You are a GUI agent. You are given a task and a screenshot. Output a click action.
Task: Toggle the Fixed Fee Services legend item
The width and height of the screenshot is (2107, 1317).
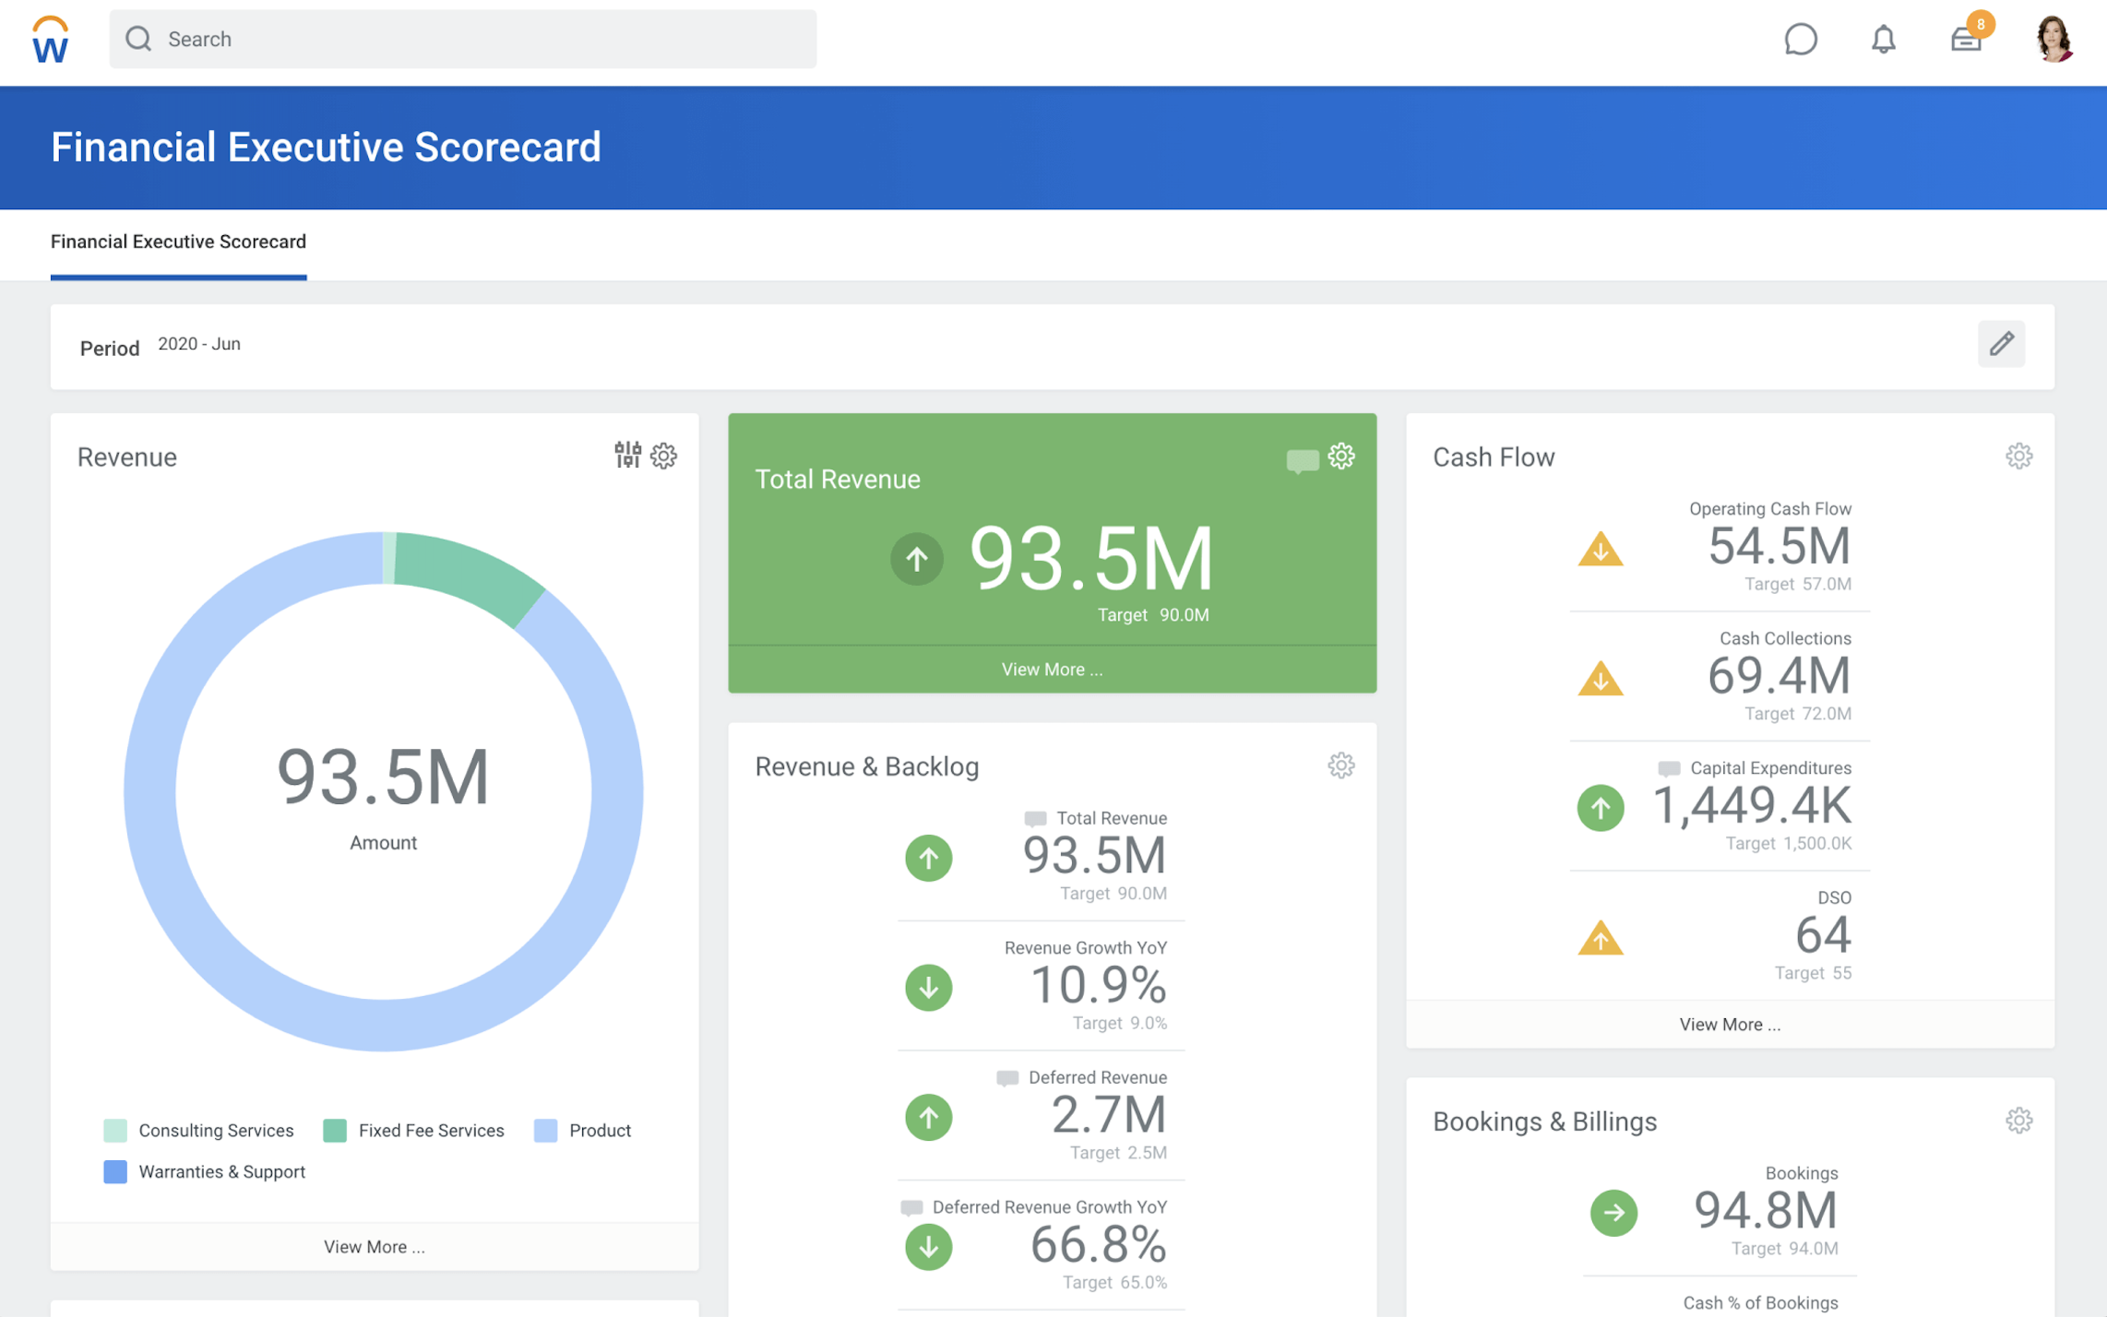point(414,1131)
